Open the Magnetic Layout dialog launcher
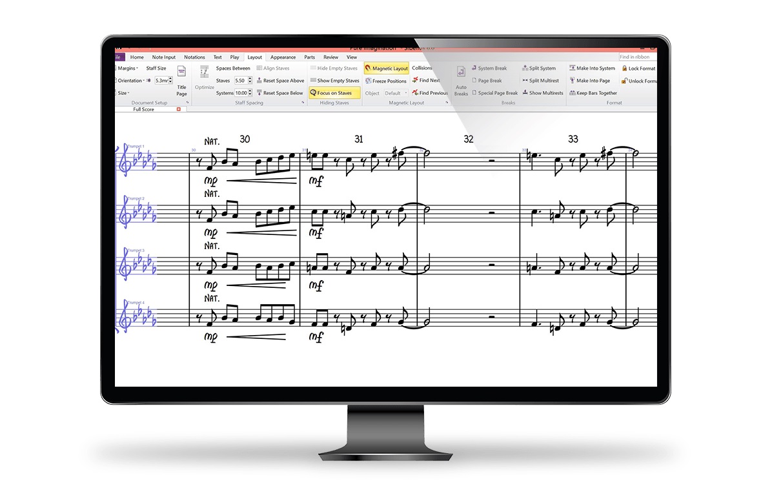 coord(447,103)
